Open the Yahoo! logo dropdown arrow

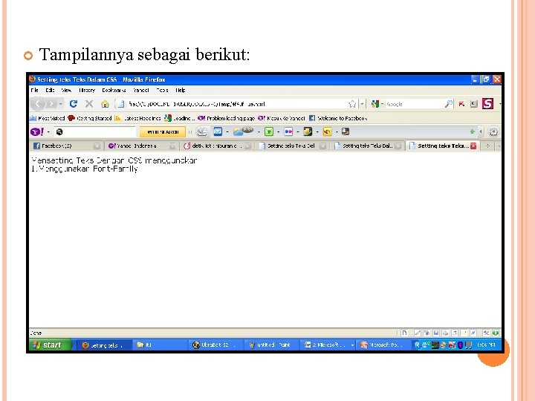point(48,132)
